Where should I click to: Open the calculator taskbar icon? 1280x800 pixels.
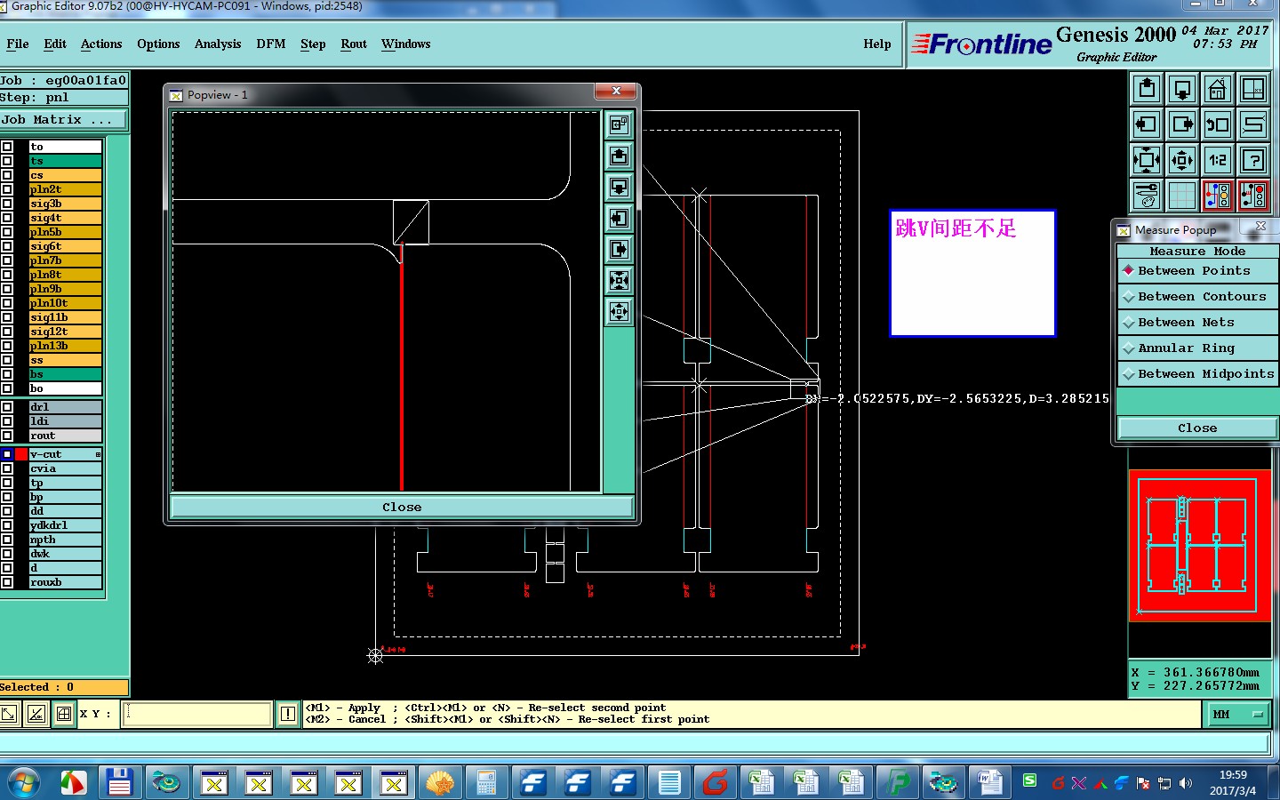coord(485,783)
